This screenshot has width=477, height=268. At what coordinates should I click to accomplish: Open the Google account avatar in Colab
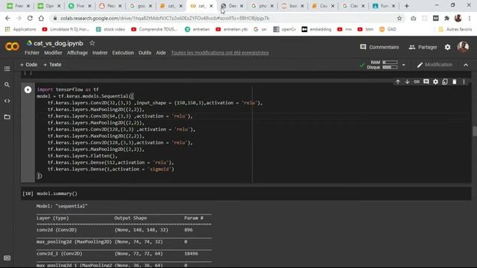pos(463,47)
